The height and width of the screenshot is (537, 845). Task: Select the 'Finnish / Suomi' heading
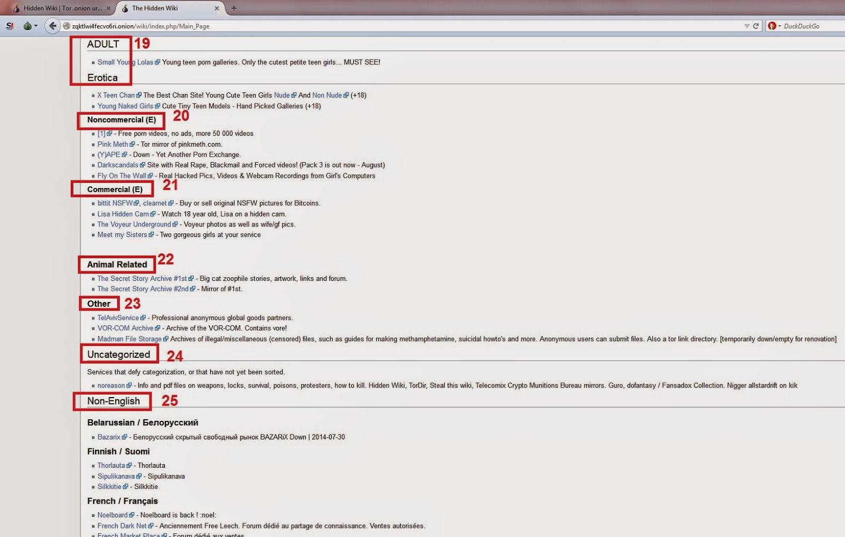pyautogui.click(x=118, y=451)
